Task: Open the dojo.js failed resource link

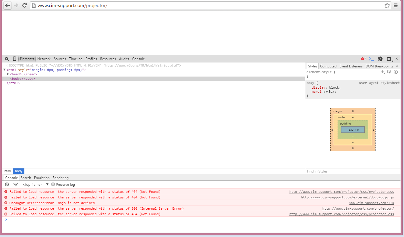Action: pyautogui.click(x=347, y=198)
